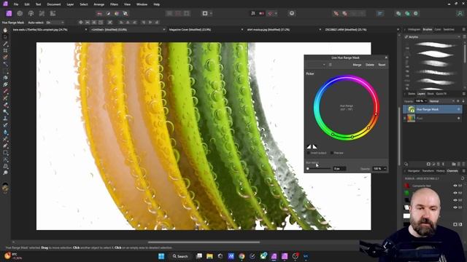Click the Merge button
467x262 pixels.
357,65
